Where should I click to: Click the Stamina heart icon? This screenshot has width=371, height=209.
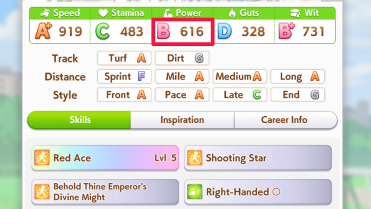point(103,13)
